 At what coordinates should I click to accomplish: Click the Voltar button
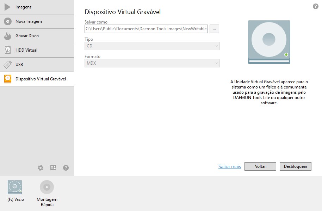point(260,166)
